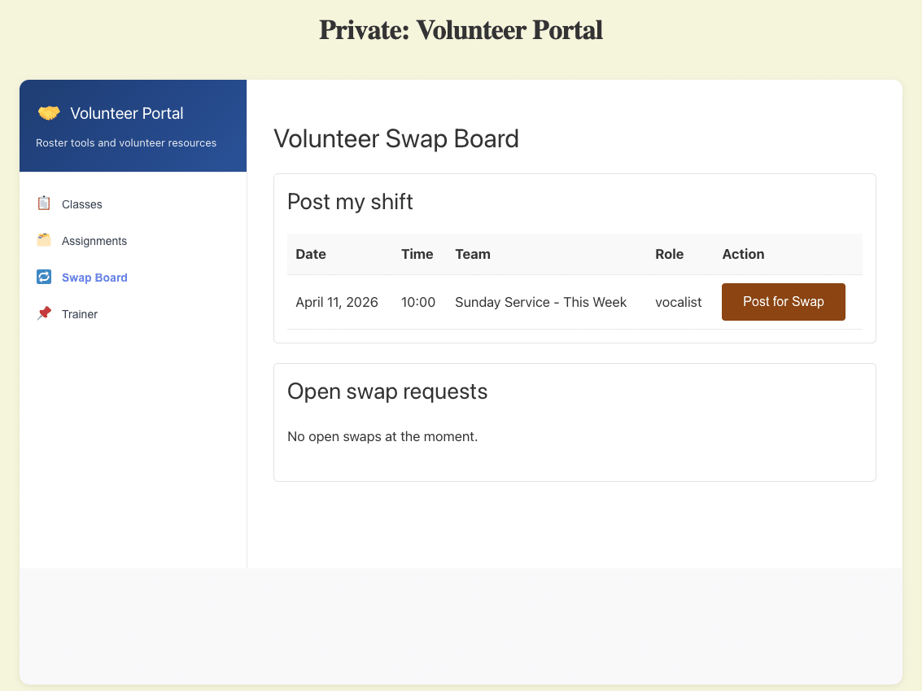
Task: Click the Role column header
Action: pos(670,254)
